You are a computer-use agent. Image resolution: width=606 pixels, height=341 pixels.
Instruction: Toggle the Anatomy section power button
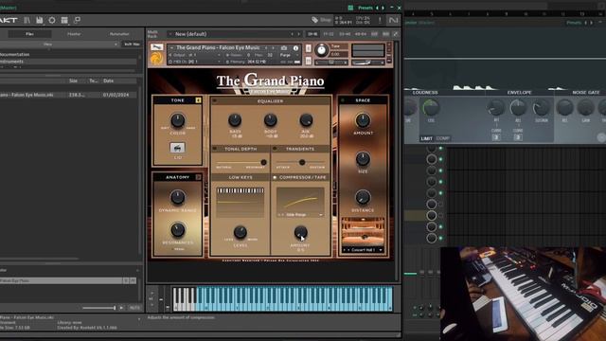(198, 177)
